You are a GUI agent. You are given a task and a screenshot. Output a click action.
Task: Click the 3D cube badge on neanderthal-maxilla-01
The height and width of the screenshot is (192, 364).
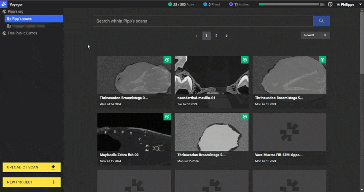click(245, 60)
